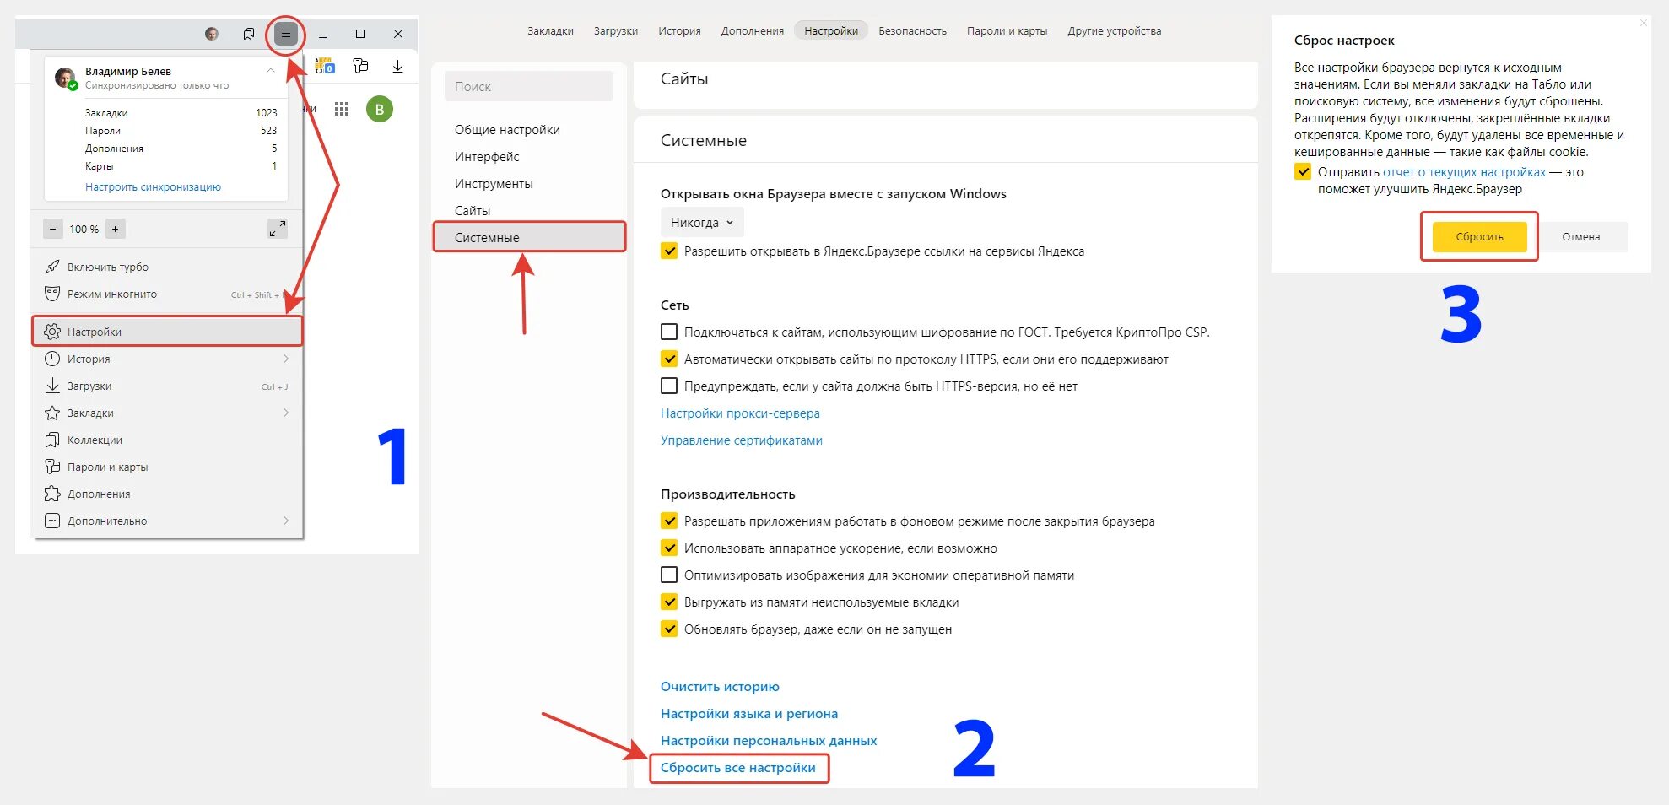Open Настройки персональных данных link
This screenshot has width=1669, height=805.
(x=769, y=740)
